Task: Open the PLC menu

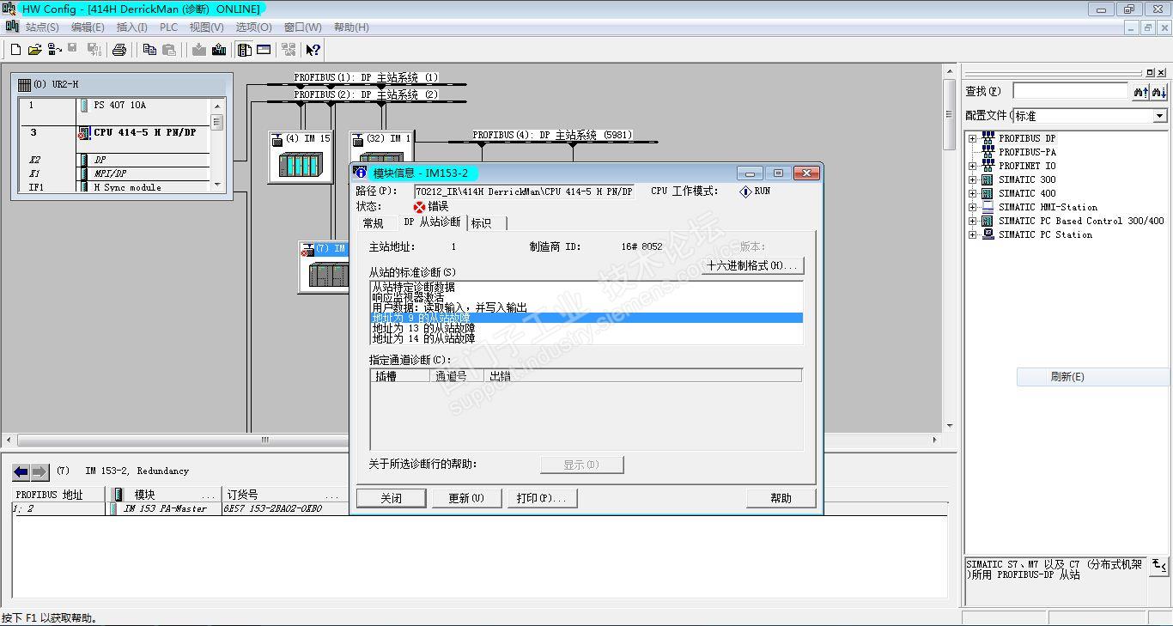Action: pos(168,27)
